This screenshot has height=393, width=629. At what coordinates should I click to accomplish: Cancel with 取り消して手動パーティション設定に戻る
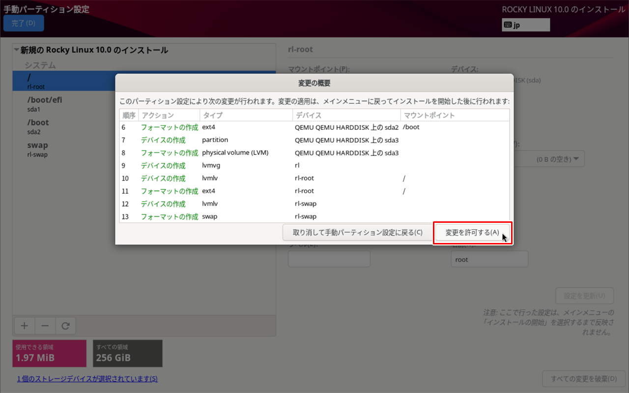[357, 233]
